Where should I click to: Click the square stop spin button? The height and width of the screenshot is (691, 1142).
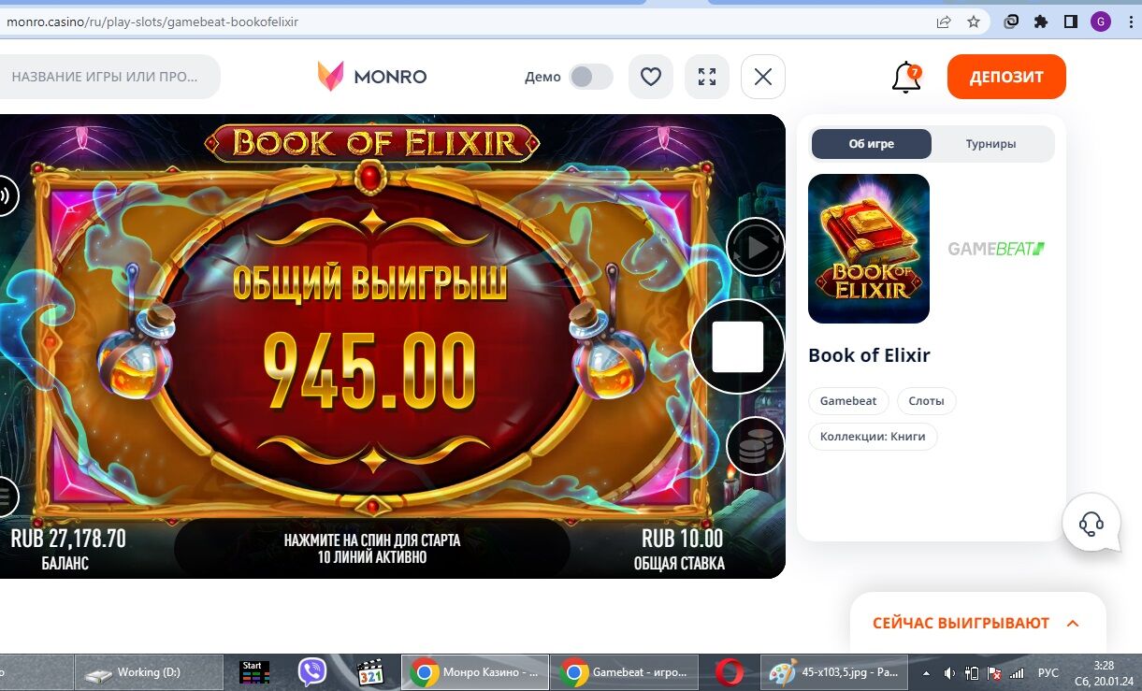coord(738,347)
